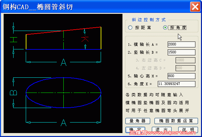The image size is (202, 137).
Task: Click the green H dimension label
Action: tap(14, 40)
